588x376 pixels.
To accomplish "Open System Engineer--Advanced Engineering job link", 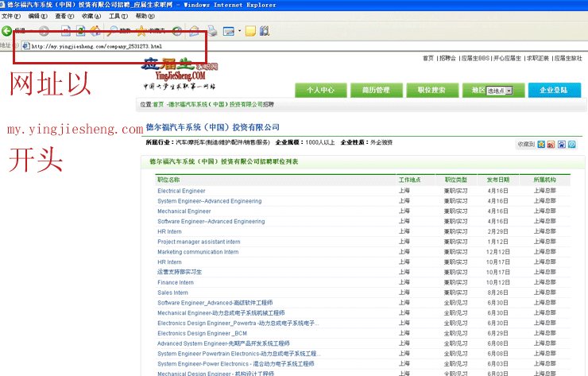I will pos(210,201).
